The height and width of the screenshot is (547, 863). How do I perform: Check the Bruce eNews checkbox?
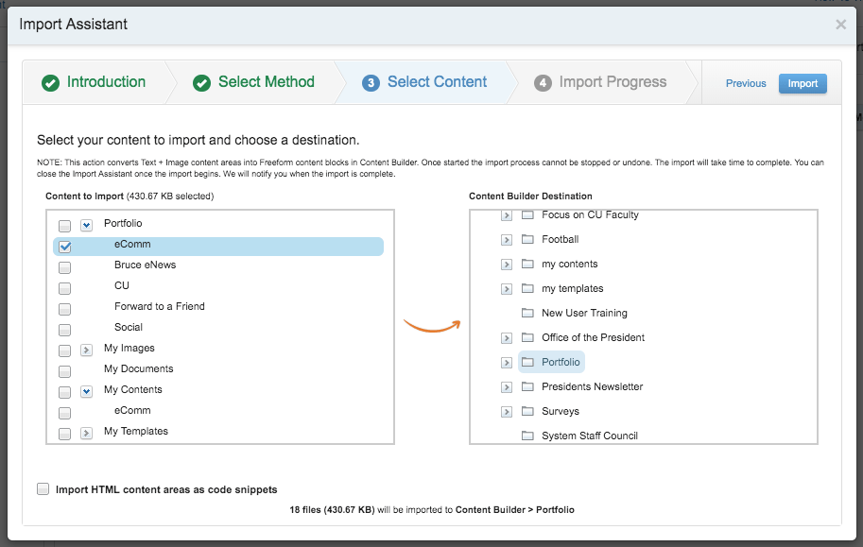click(62, 267)
